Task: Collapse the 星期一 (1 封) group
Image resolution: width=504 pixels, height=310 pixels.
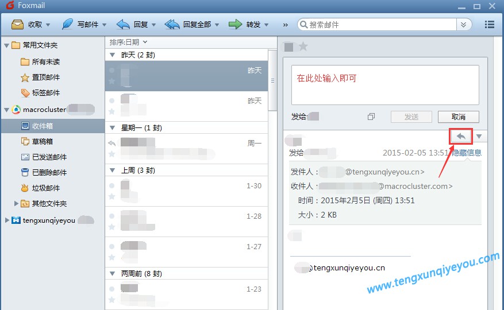Action: [x=113, y=128]
